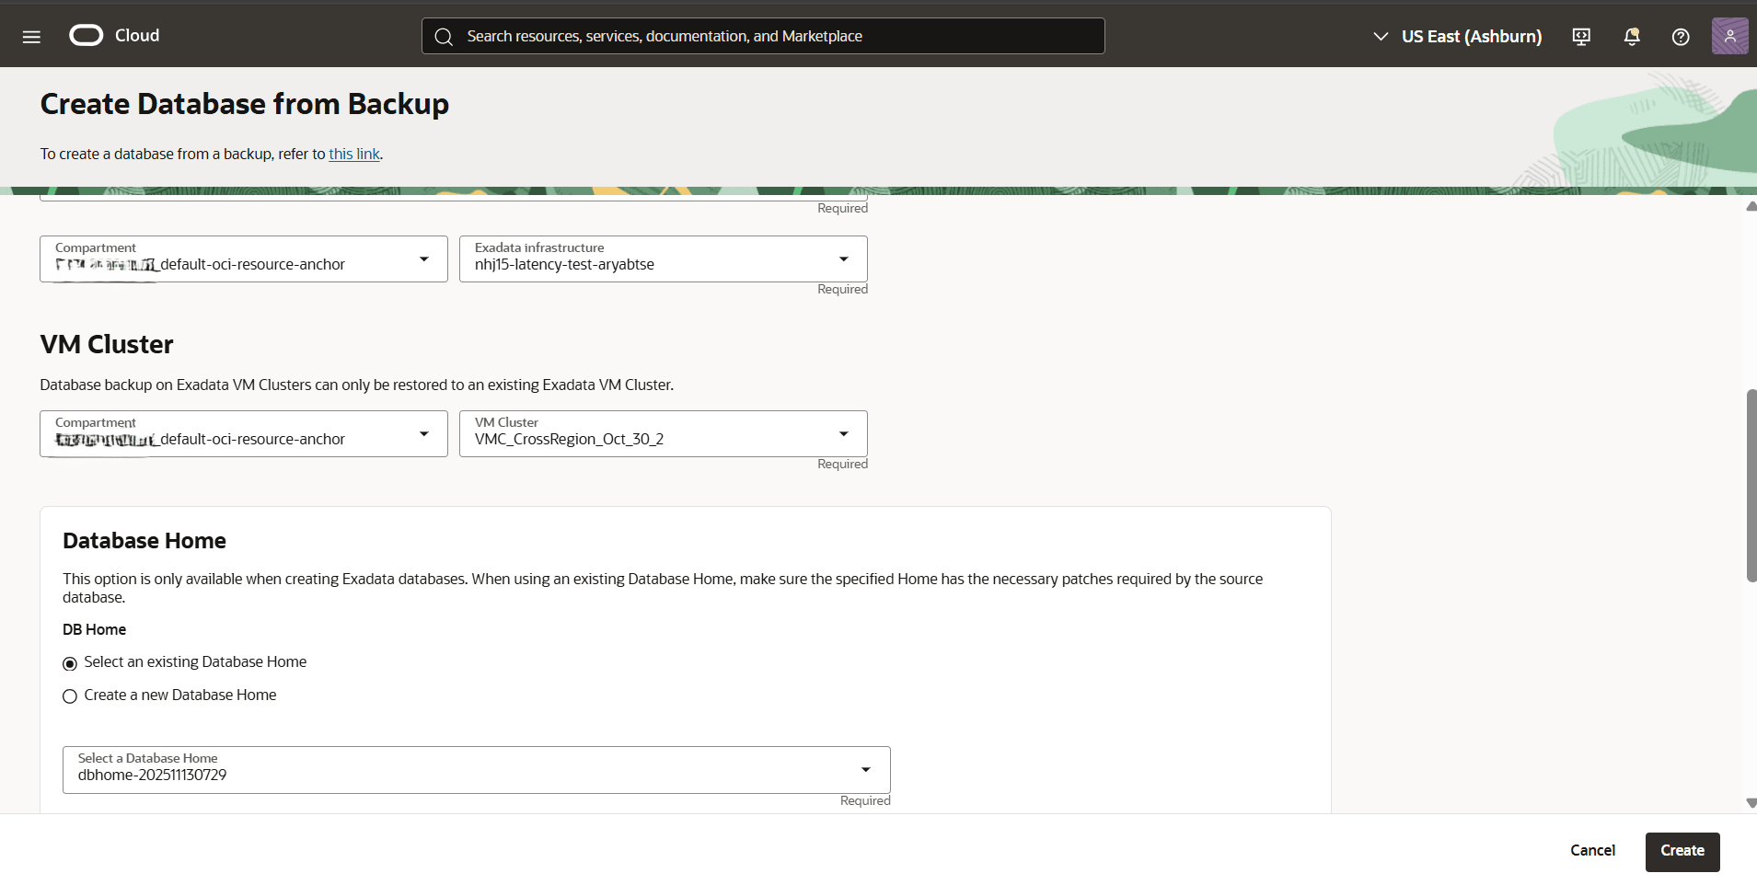Open the navigation hamburger menu
This screenshot has height=885, width=1757.
[31, 36]
